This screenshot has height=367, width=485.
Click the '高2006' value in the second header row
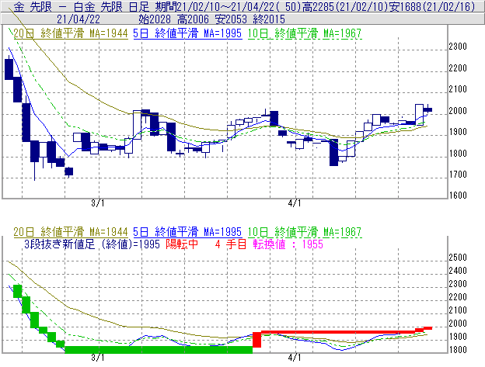[x=193, y=19]
